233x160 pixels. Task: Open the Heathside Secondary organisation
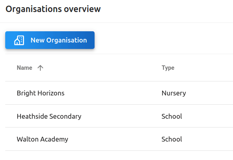coord(49,116)
